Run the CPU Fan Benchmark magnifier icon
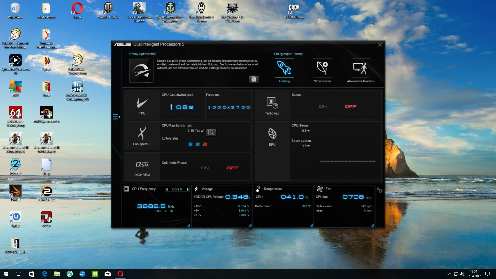This screenshot has width=496, height=279. [x=211, y=132]
